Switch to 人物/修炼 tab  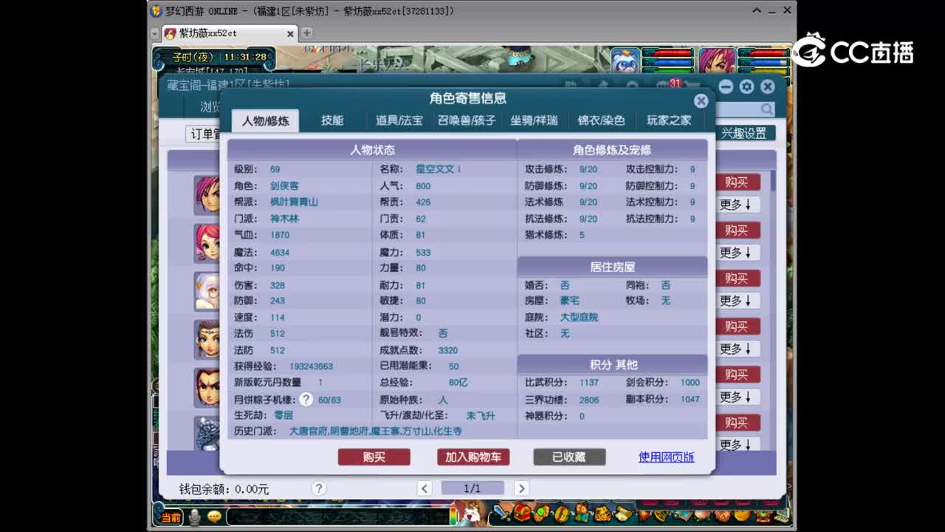coord(265,120)
